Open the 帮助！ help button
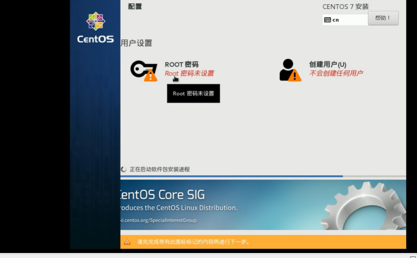The width and height of the screenshot is (417, 258). coord(383,18)
